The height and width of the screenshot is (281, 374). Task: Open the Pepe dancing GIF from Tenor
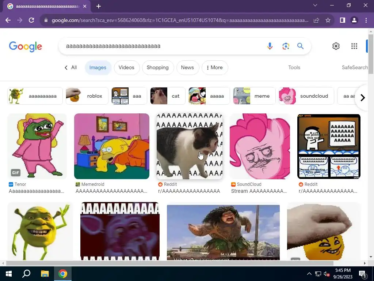(37, 146)
